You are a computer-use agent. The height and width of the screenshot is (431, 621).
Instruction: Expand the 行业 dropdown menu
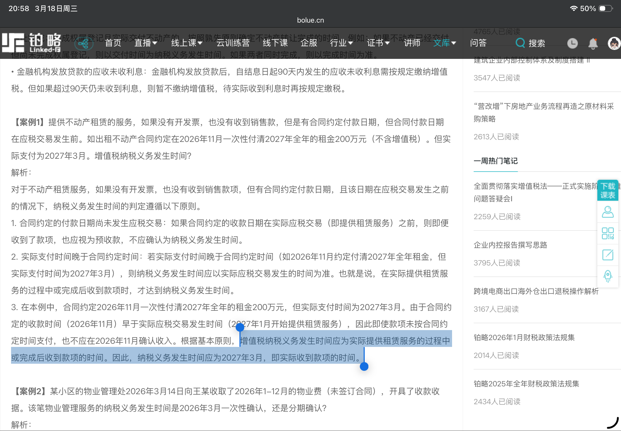(341, 43)
